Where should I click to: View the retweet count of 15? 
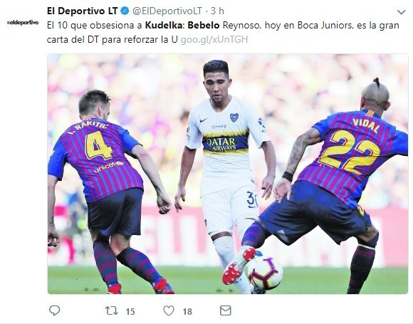click(x=130, y=312)
